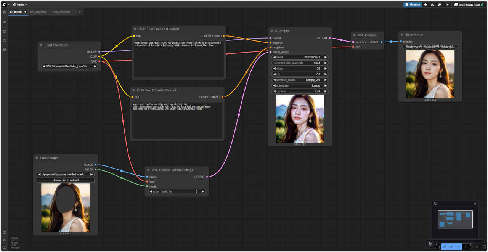Click the denoise 0.70 slider field
This screenshot has width=488, height=252.
[300, 91]
